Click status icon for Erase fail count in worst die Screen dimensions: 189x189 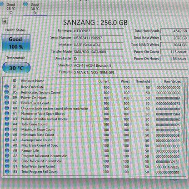(7, 161)
